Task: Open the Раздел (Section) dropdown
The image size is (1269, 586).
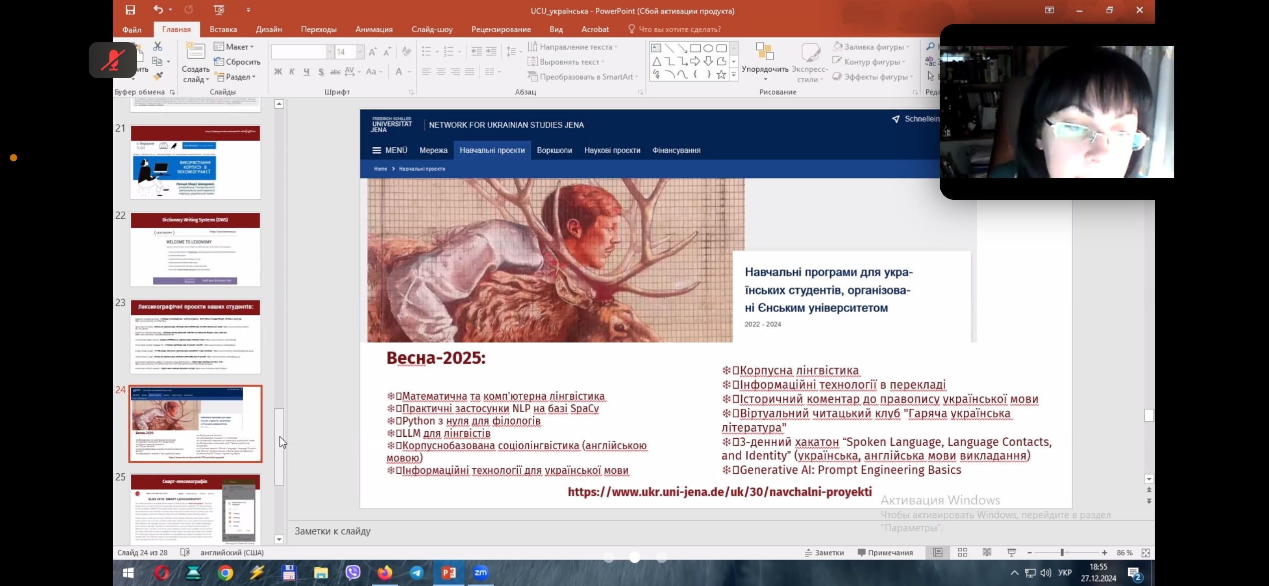Action: click(235, 77)
